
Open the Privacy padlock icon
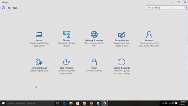(x=94, y=62)
